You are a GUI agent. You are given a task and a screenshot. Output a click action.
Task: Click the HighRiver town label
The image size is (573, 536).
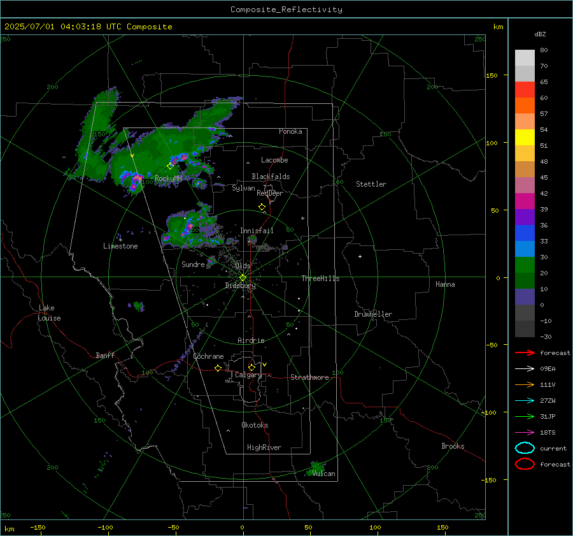(x=264, y=447)
